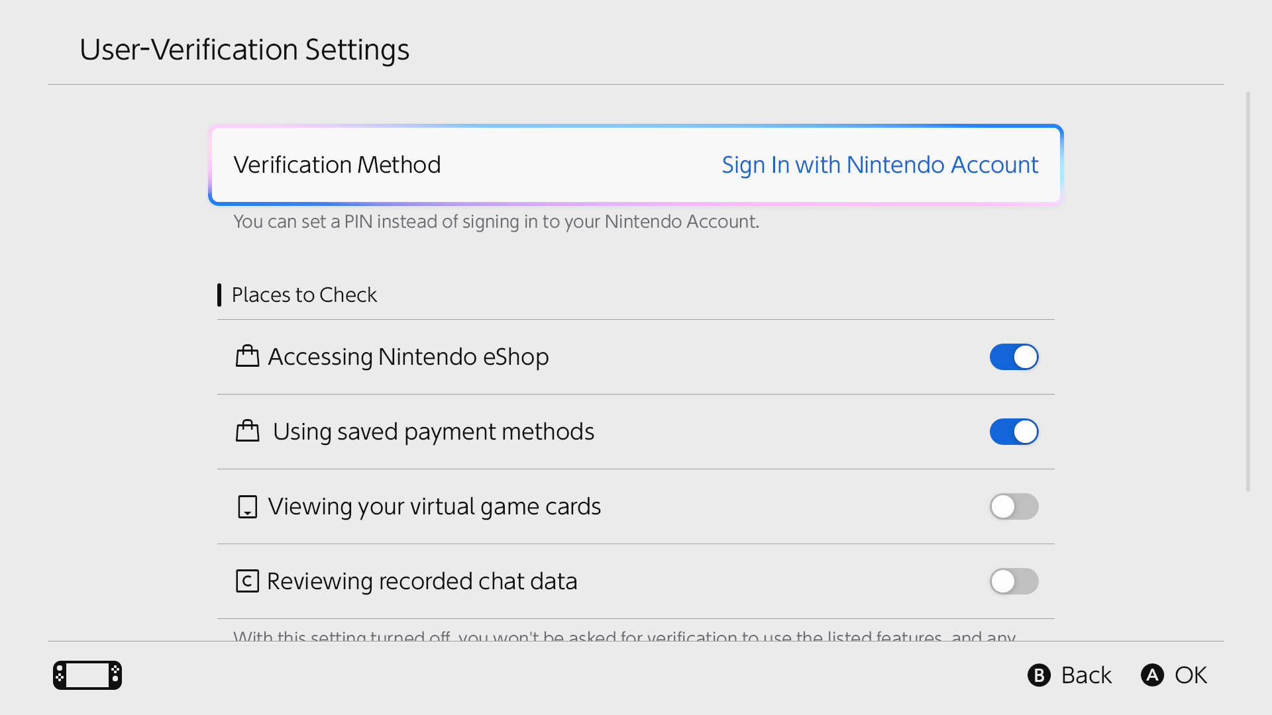Click the shopping bag icon beside Accessing Nintendo eShop
This screenshot has height=715, width=1272.
[x=247, y=356]
